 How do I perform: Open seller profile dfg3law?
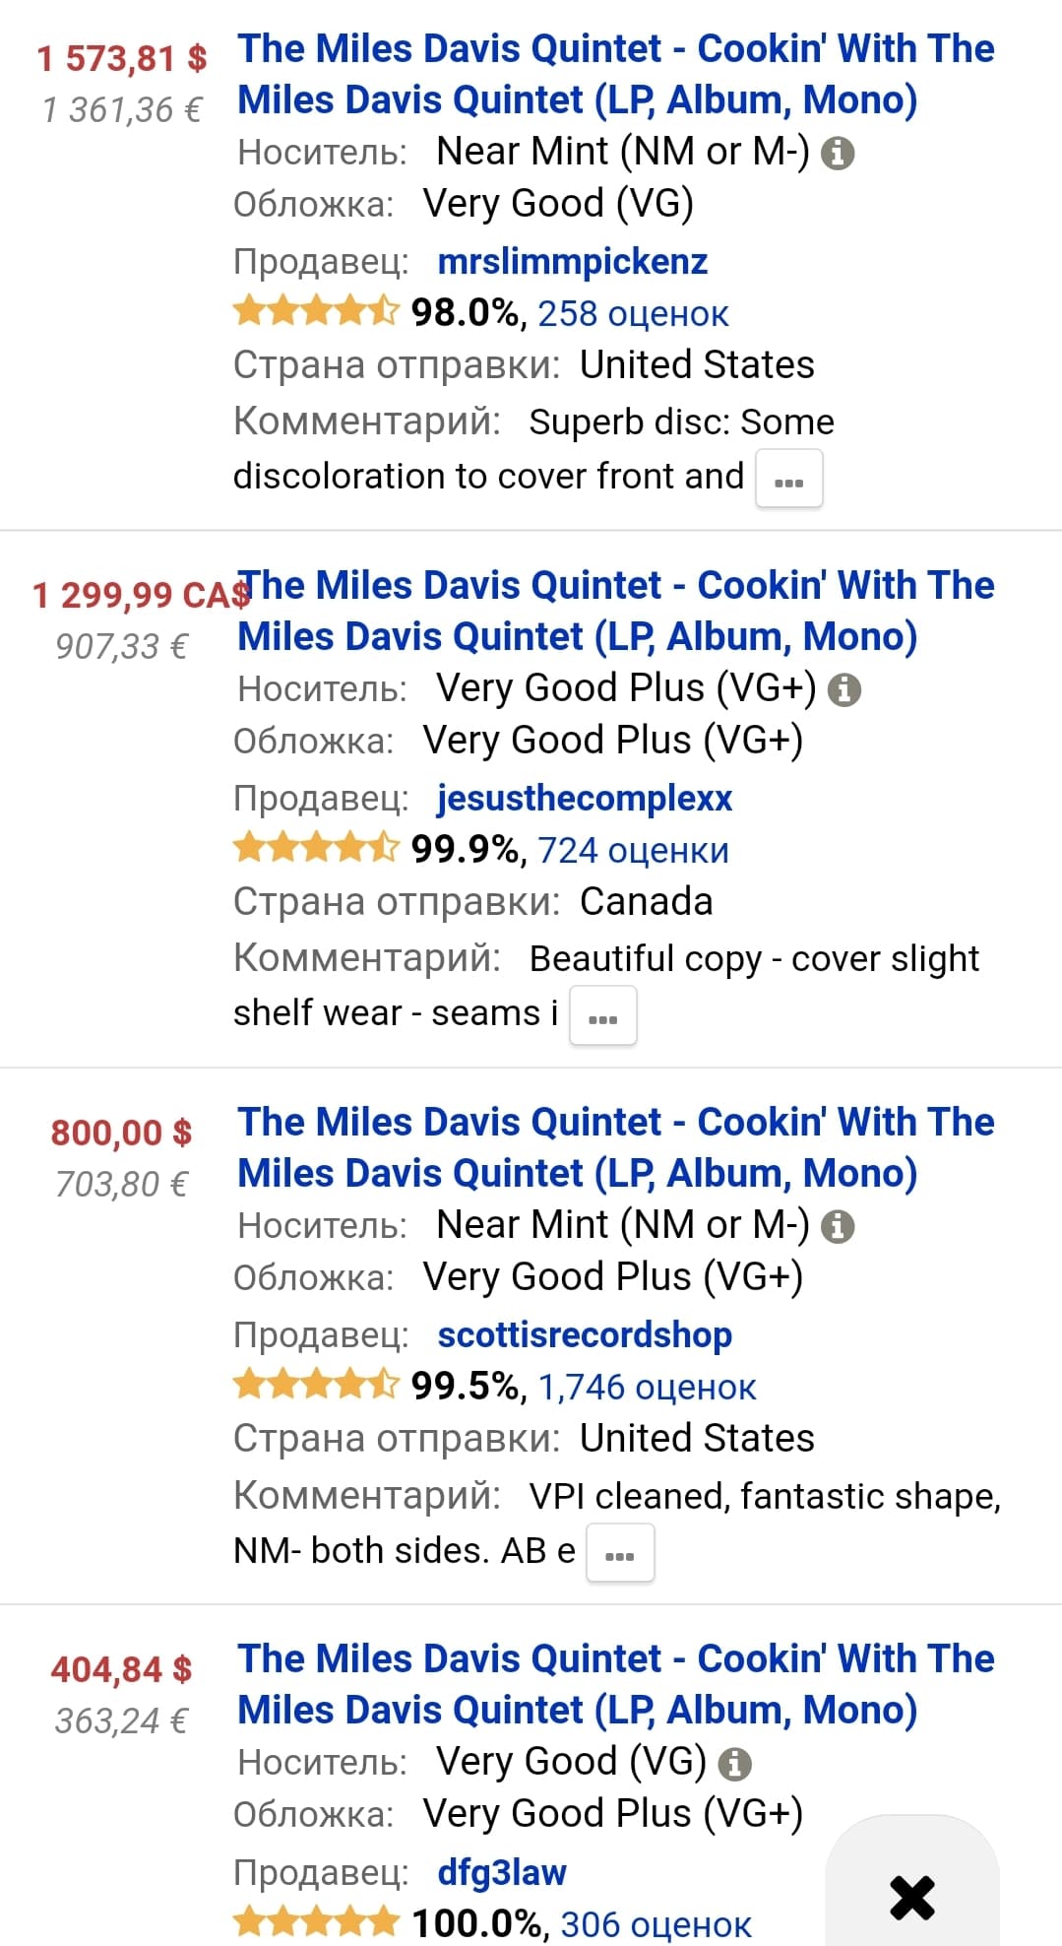point(502,1872)
